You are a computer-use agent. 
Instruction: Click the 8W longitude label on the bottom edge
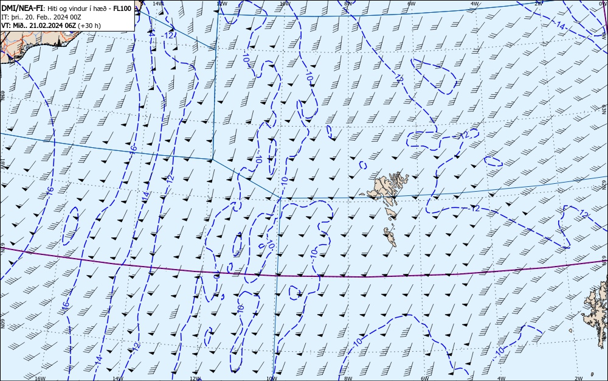tap(348, 379)
